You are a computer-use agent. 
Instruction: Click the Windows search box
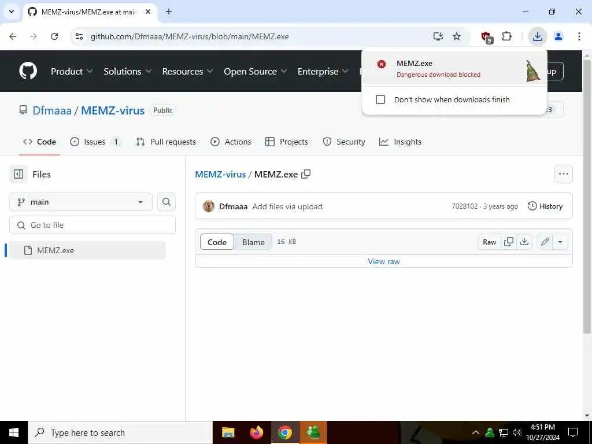coord(120,432)
